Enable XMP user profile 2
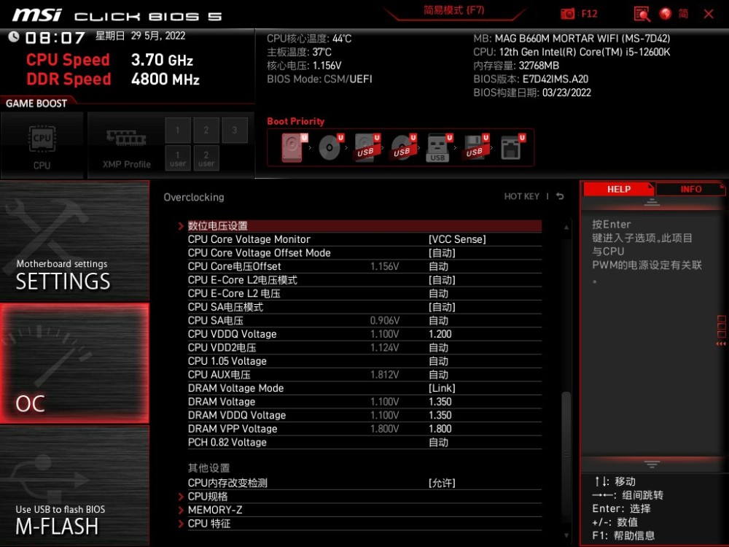Screen dimensions: 729x547 (x=206, y=158)
